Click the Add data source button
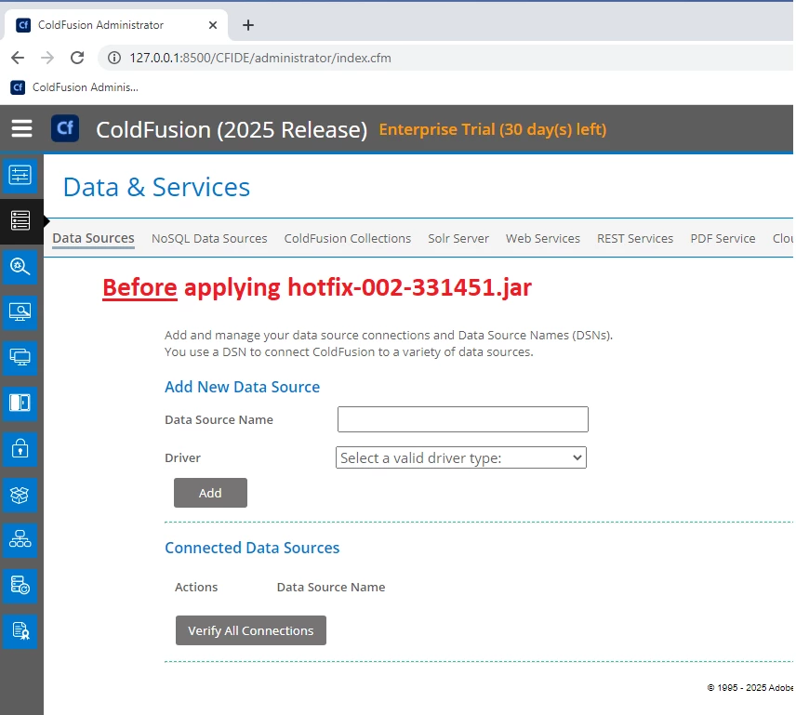796x715 pixels. [210, 493]
